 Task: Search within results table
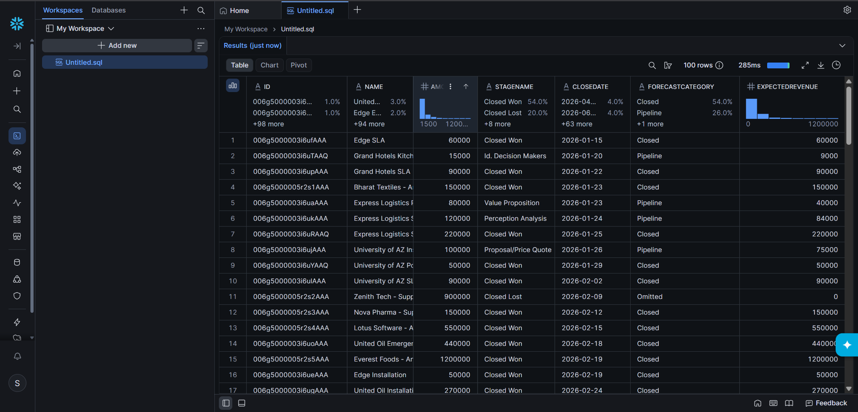[x=652, y=65]
